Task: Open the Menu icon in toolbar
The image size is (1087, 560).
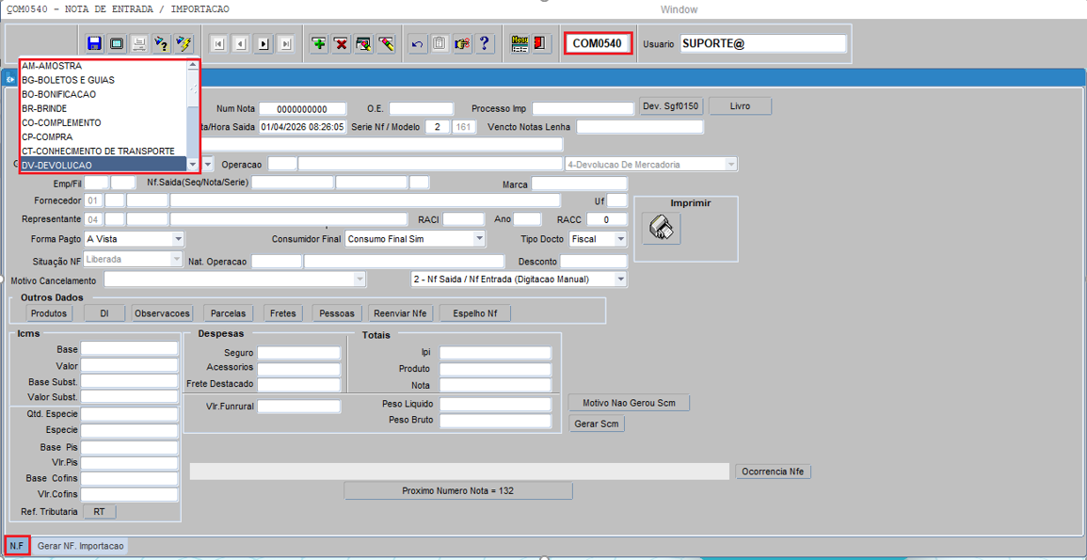Action: [520, 44]
